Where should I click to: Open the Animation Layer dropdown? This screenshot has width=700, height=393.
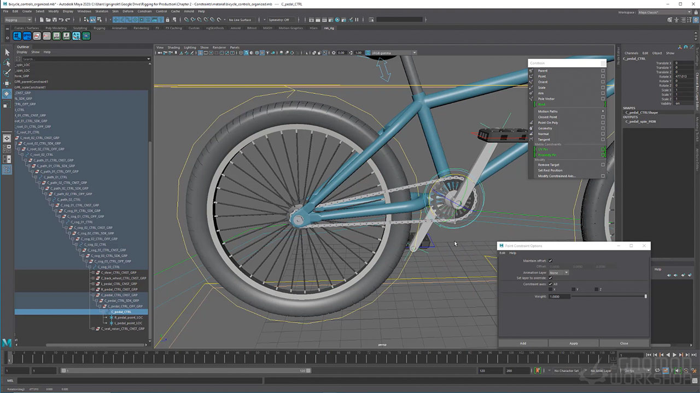click(558, 272)
